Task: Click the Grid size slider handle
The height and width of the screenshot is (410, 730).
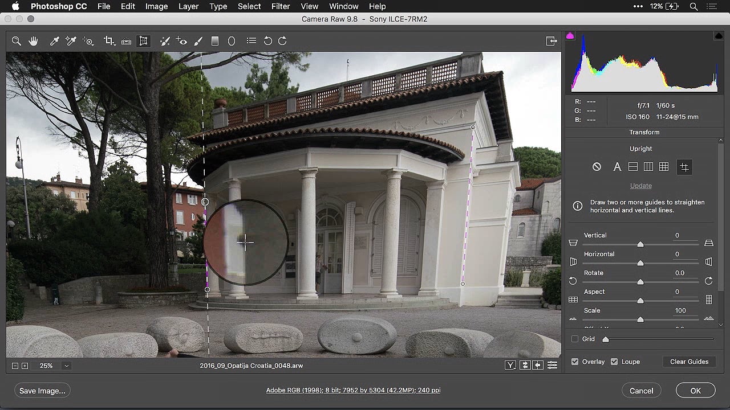Action: coord(606,339)
